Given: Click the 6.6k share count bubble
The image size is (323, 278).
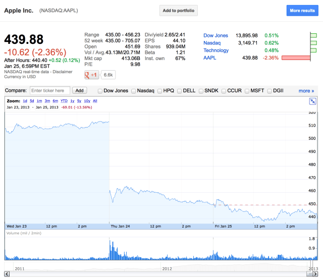Looking at the screenshot, I should [x=108, y=75].
